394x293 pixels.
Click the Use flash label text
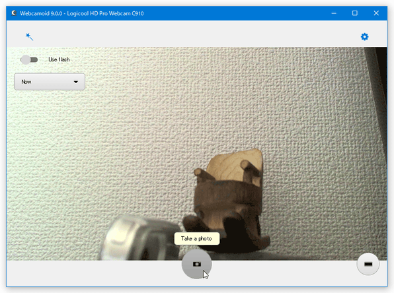(59, 59)
